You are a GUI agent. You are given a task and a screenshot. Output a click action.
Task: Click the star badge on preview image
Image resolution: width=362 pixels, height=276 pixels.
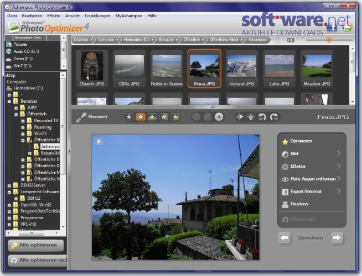pyautogui.click(x=99, y=141)
